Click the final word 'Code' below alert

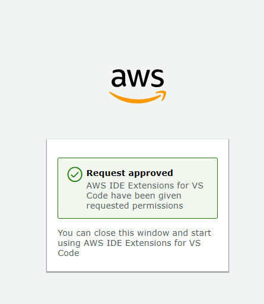coord(68,253)
